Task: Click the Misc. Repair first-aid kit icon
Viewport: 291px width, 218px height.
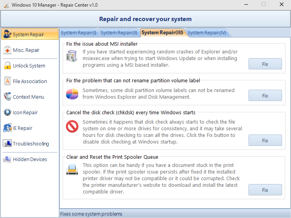Action: click(x=7, y=50)
